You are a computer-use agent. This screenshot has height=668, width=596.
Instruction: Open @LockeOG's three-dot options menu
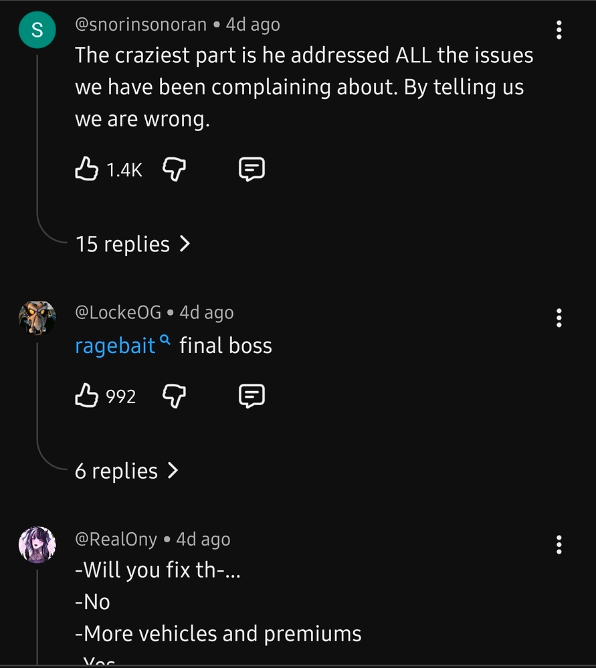559,318
